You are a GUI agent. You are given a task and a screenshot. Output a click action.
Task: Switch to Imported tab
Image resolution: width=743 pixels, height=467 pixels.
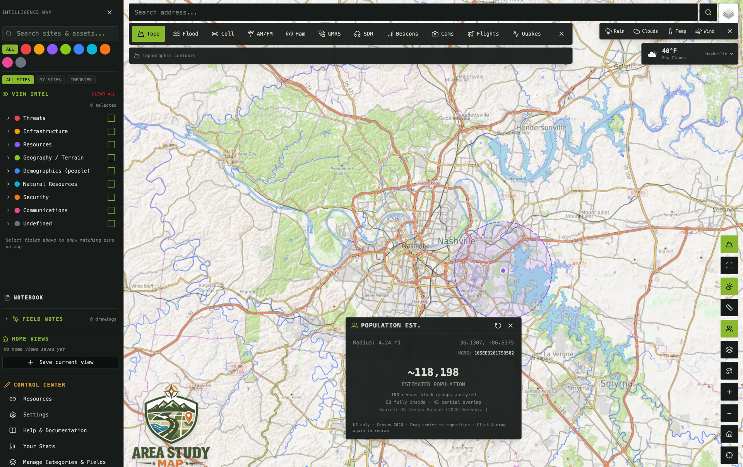pyautogui.click(x=81, y=80)
